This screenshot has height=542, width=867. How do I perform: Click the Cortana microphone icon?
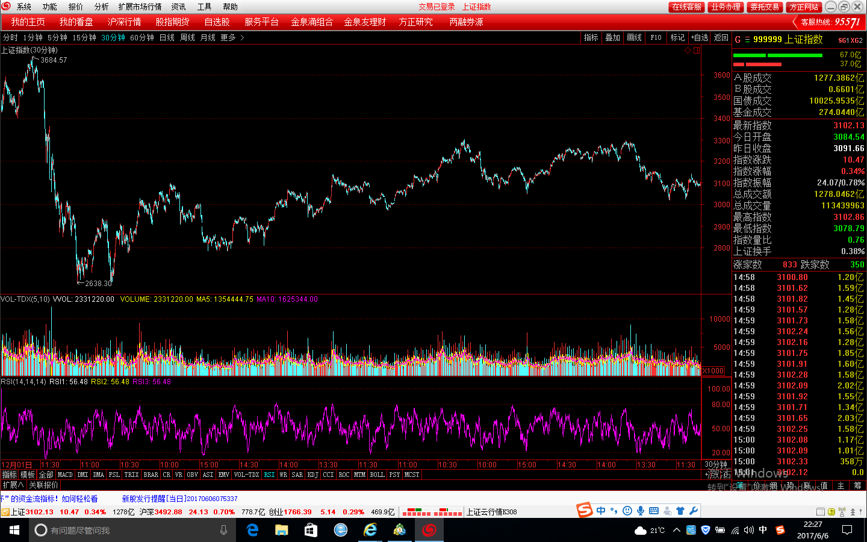[223, 530]
